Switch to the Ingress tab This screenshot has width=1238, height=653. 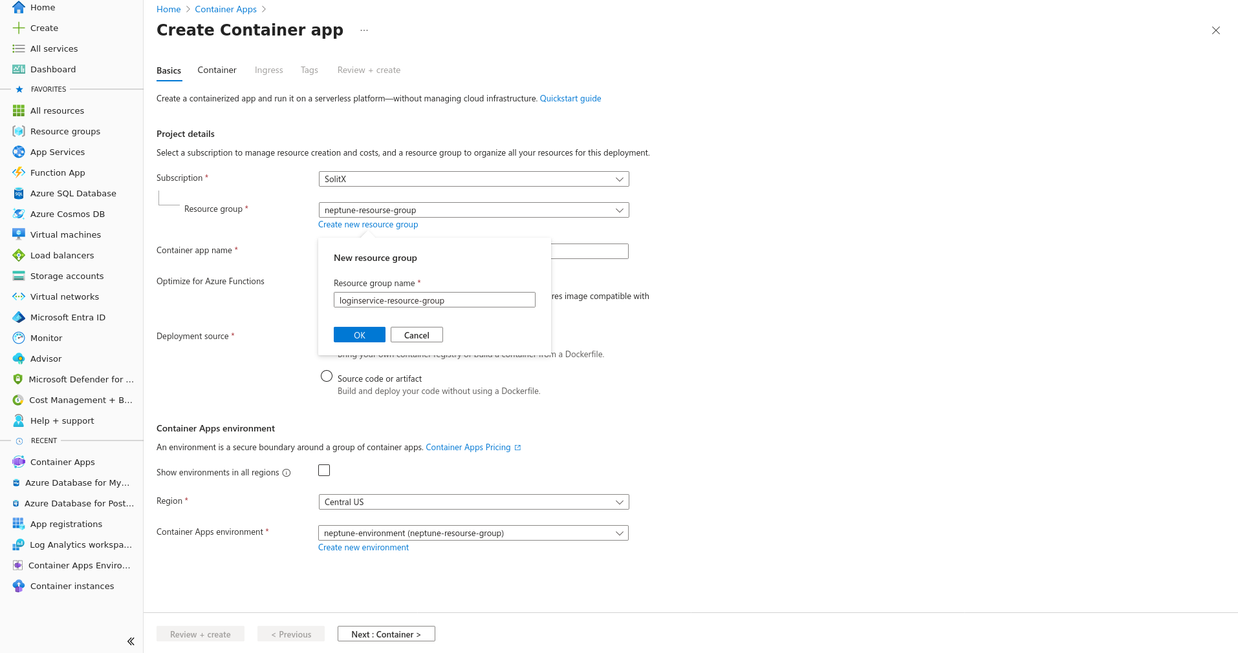(269, 70)
